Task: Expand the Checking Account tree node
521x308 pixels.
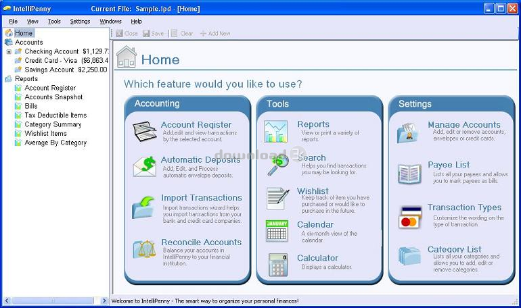Action: (x=9, y=52)
